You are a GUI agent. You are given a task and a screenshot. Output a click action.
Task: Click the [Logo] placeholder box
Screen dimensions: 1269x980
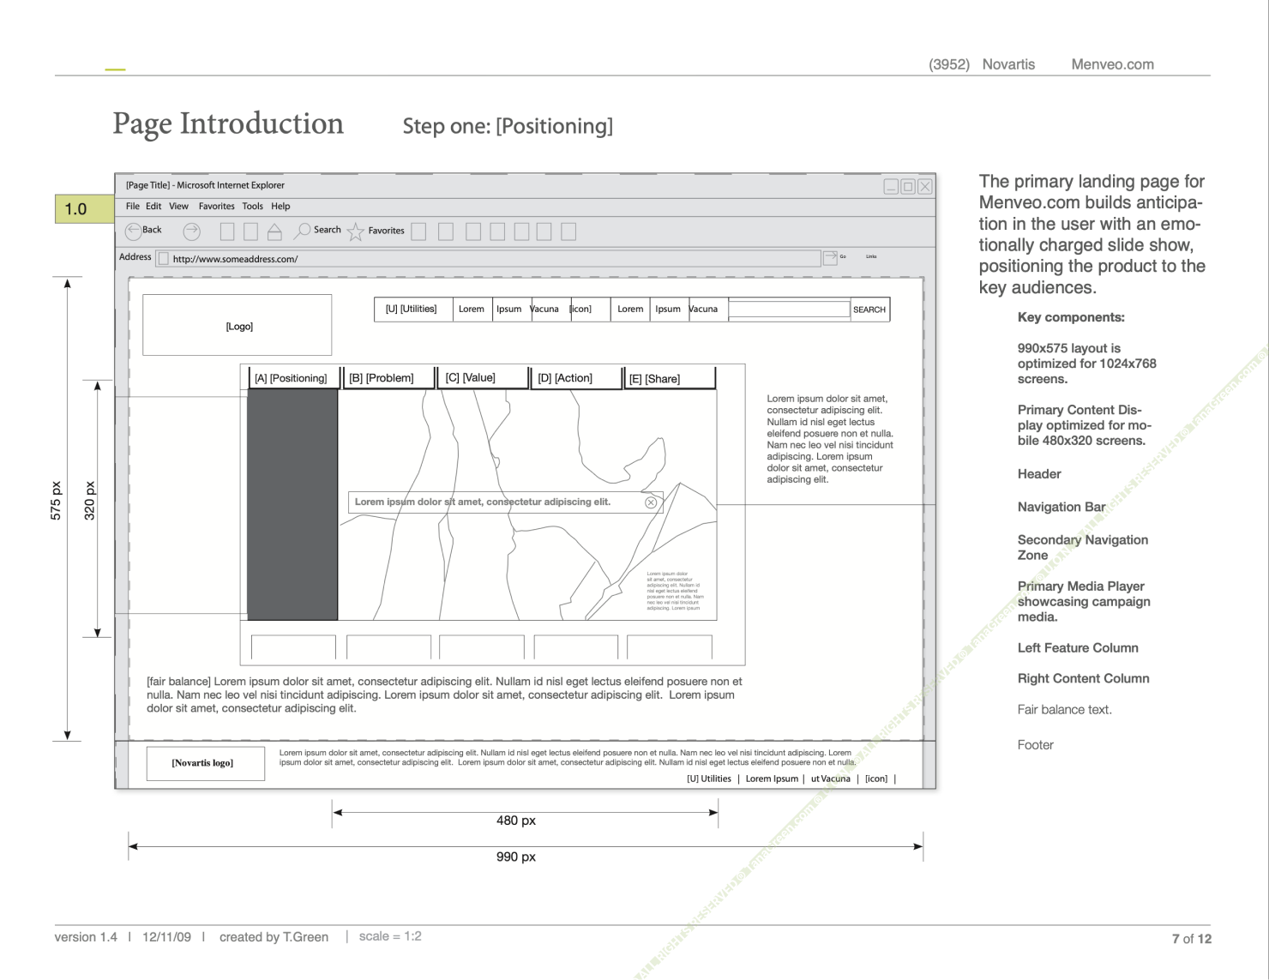pos(238,325)
